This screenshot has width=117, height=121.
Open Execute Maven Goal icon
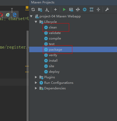click(x=71, y=10)
